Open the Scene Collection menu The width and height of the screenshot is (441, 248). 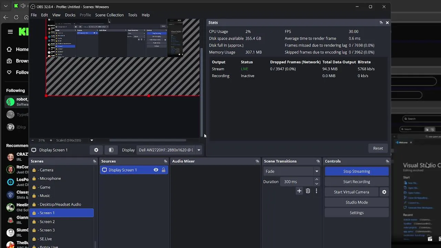coord(109,15)
